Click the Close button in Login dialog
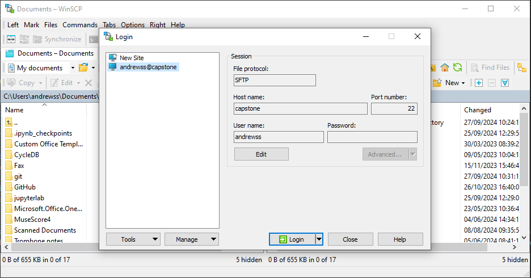Viewport: 531px width, 278px height. (350, 239)
